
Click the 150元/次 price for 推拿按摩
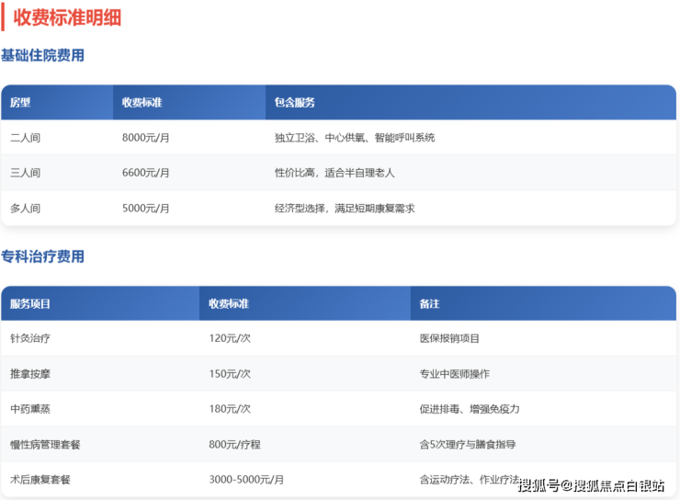pyautogui.click(x=230, y=374)
